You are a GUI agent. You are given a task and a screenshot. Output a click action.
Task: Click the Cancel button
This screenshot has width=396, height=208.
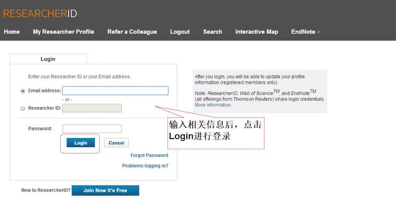pos(117,143)
